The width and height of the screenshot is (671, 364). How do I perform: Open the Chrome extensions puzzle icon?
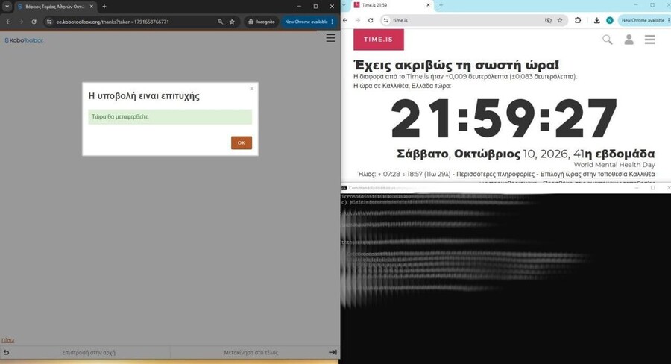(x=578, y=20)
